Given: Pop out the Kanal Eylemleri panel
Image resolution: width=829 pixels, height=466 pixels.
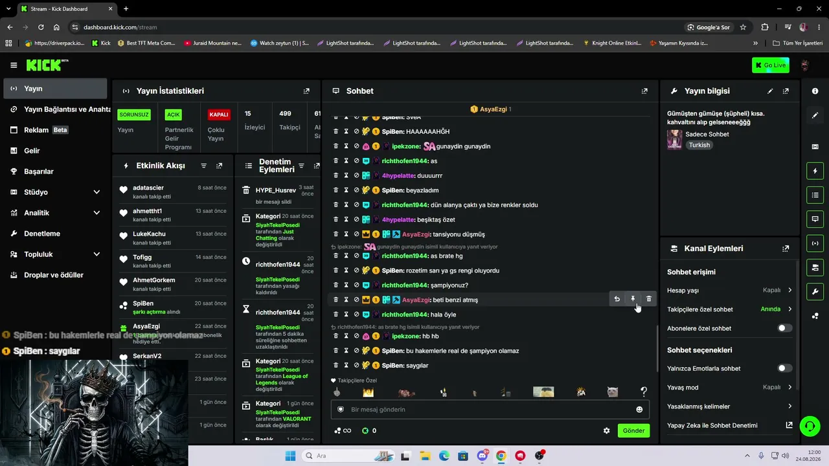Looking at the screenshot, I should pos(786,249).
